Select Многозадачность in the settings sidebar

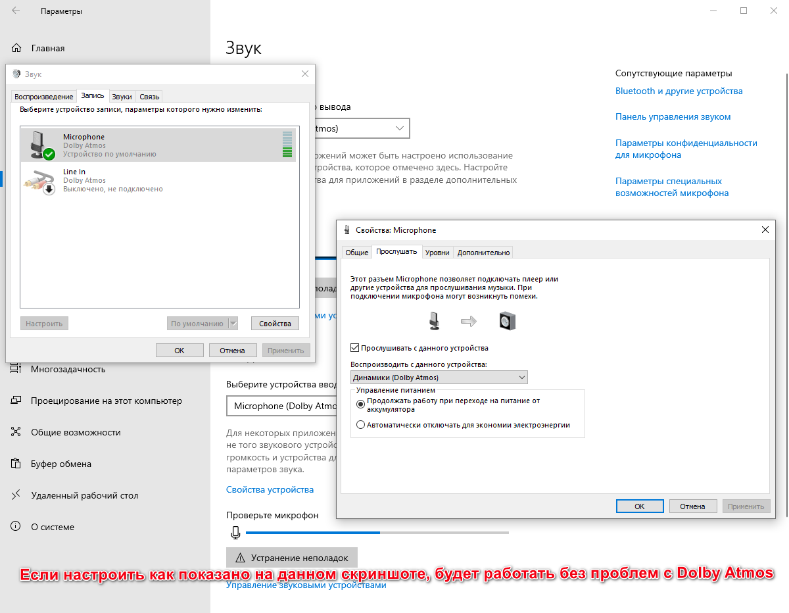pos(68,369)
